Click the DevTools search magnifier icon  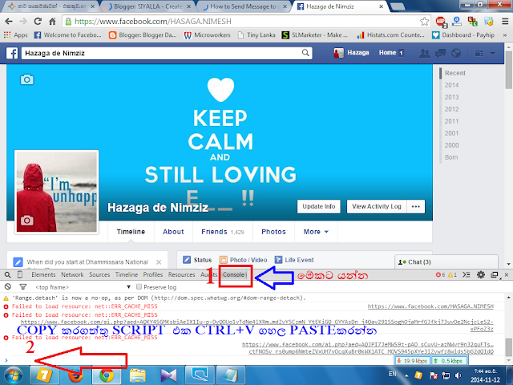click(7, 274)
